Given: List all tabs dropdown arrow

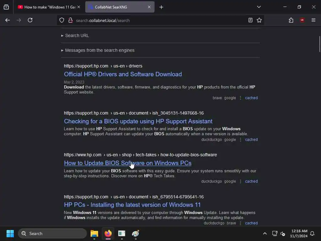Looking at the screenshot, I should pyautogui.click(x=259, y=7).
